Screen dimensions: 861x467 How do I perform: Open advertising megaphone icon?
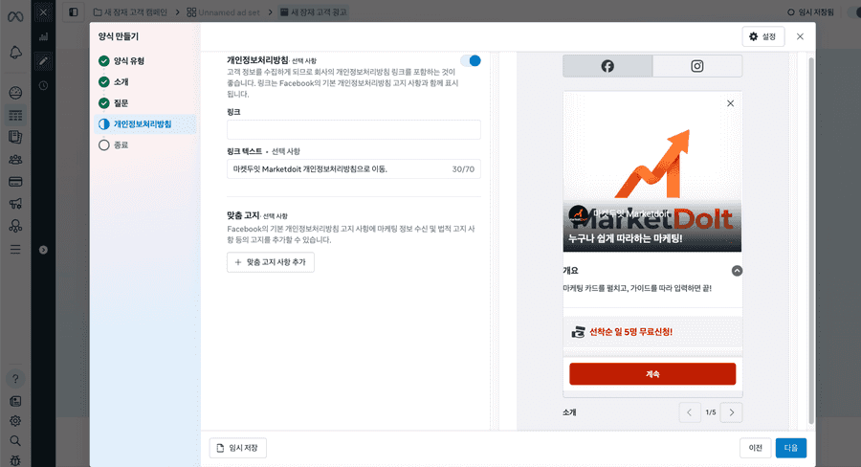tap(15, 204)
